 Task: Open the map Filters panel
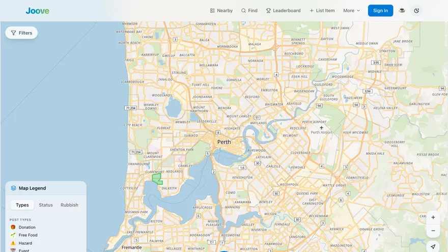pos(21,33)
